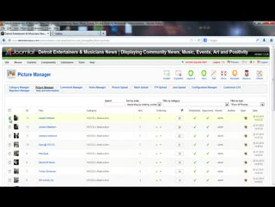Click the bookmark star in address bar
The height and width of the screenshot is (207, 275).
[191, 40]
